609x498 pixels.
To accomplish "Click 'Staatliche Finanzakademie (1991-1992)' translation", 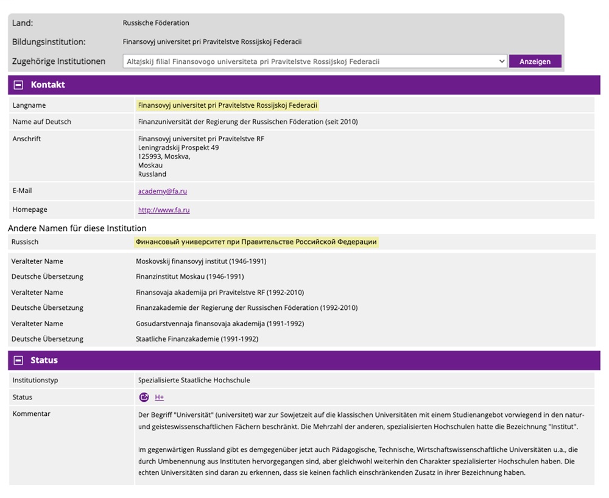I will (197, 339).
